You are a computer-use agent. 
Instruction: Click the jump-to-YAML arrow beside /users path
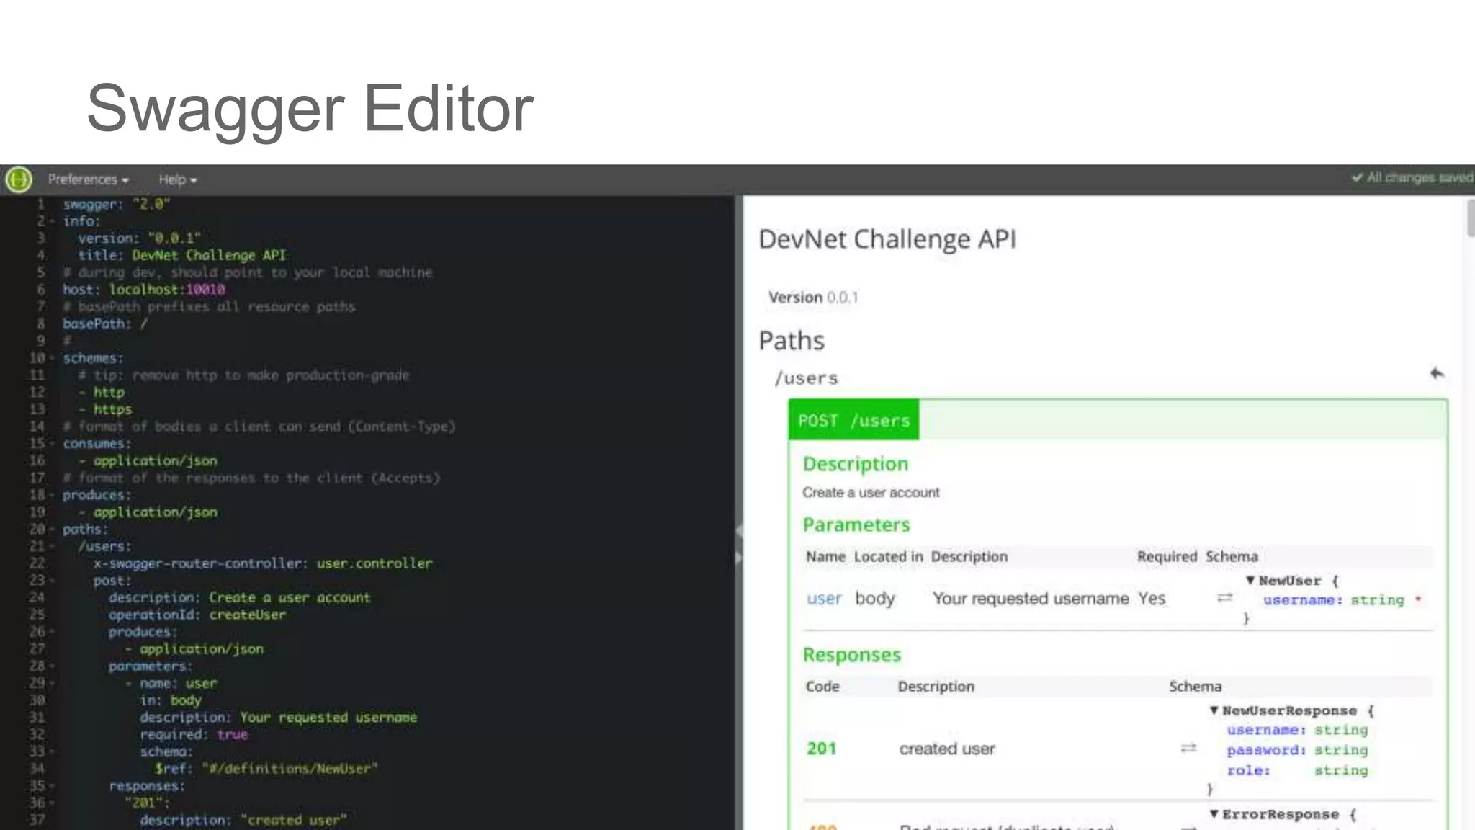coord(1437,373)
